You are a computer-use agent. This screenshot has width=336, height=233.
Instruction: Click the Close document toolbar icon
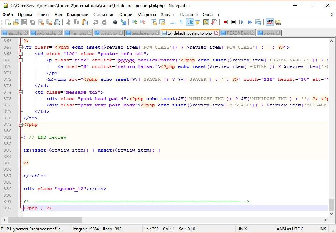[41, 22]
